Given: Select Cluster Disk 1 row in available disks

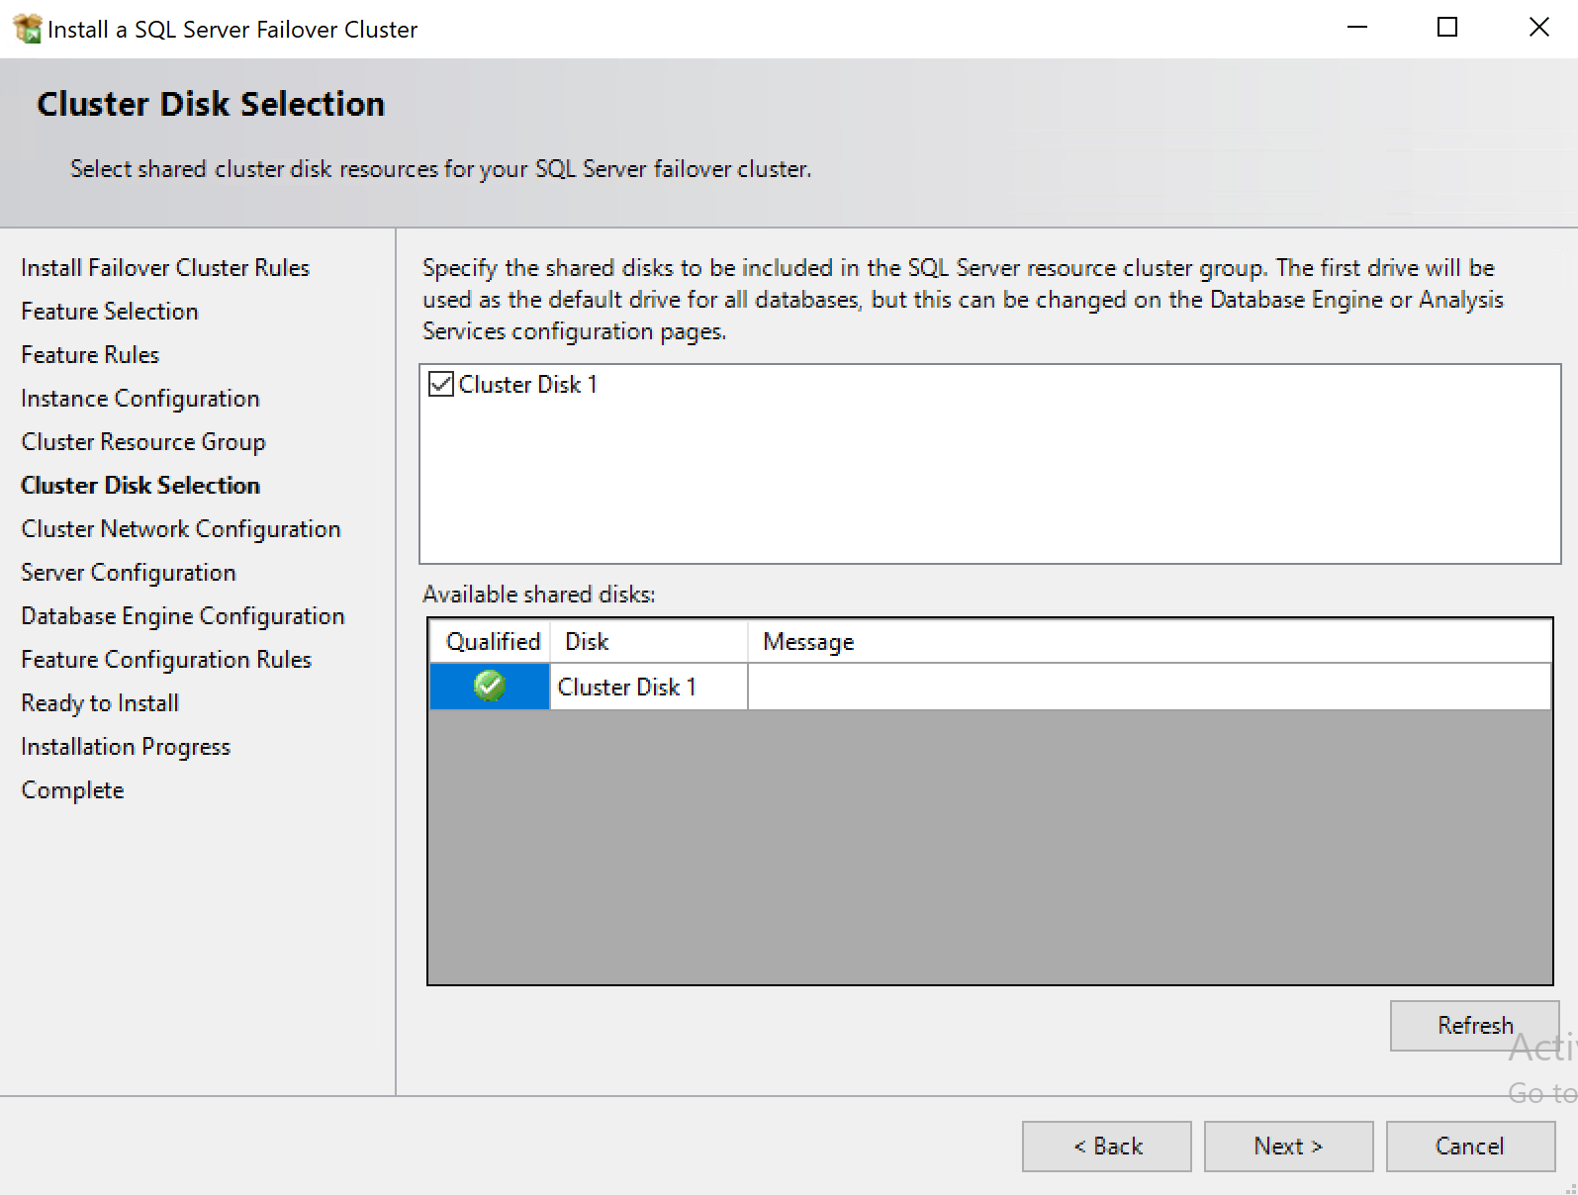Looking at the screenshot, I should pyautogui.click(x=627, y=687).
